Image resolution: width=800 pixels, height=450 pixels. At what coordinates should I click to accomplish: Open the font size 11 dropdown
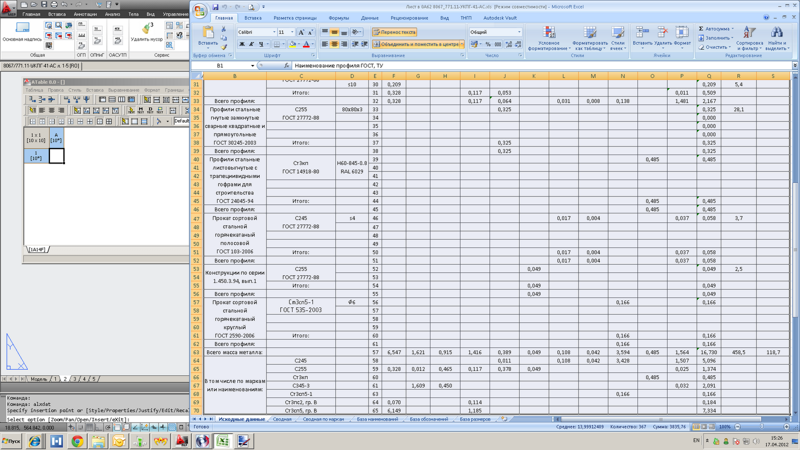point(292,32)
